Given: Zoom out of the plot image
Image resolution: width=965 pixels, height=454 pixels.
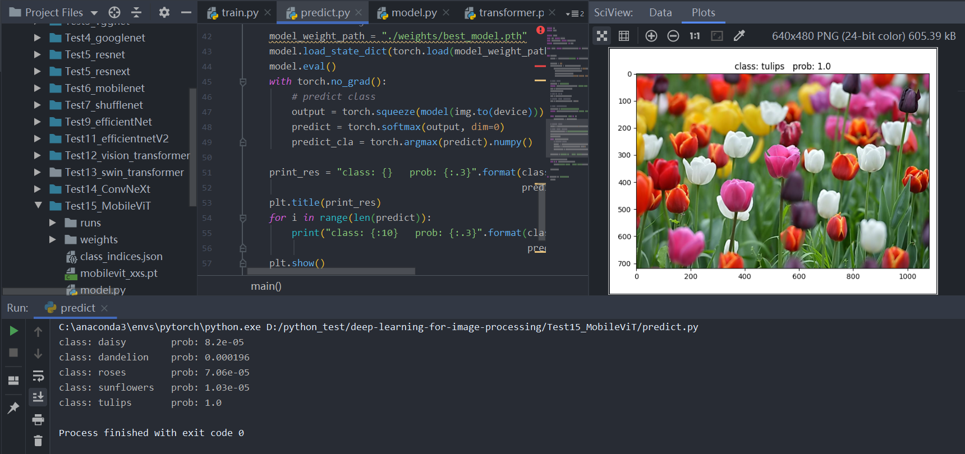Looking at the screenshot, I should pos(673,36).
